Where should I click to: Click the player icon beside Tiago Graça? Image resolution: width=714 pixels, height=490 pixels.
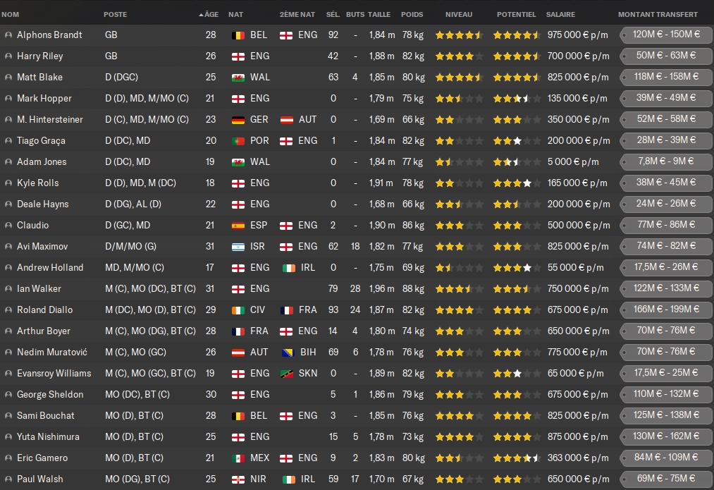pos(8,141)
